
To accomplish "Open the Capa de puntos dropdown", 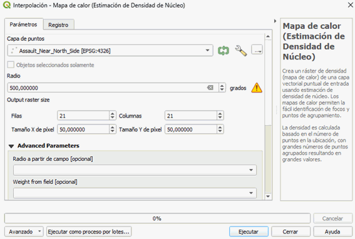I will point(110,51).
